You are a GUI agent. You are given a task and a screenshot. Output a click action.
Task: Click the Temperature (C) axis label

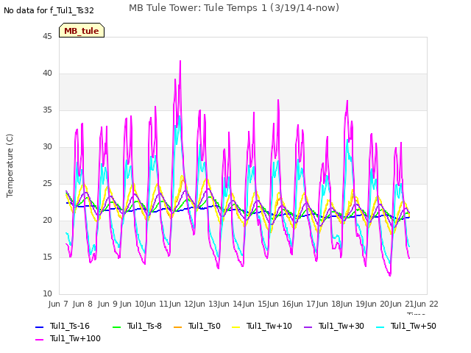(x=10, y=165)
